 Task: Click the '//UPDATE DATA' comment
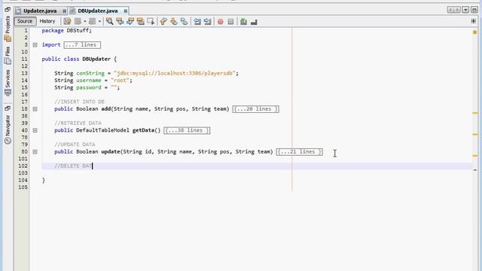tap(75, 145)
